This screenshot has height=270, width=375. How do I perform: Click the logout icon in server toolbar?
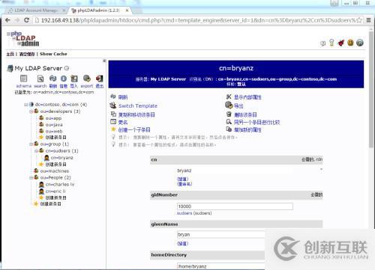(x=99, y=79)
